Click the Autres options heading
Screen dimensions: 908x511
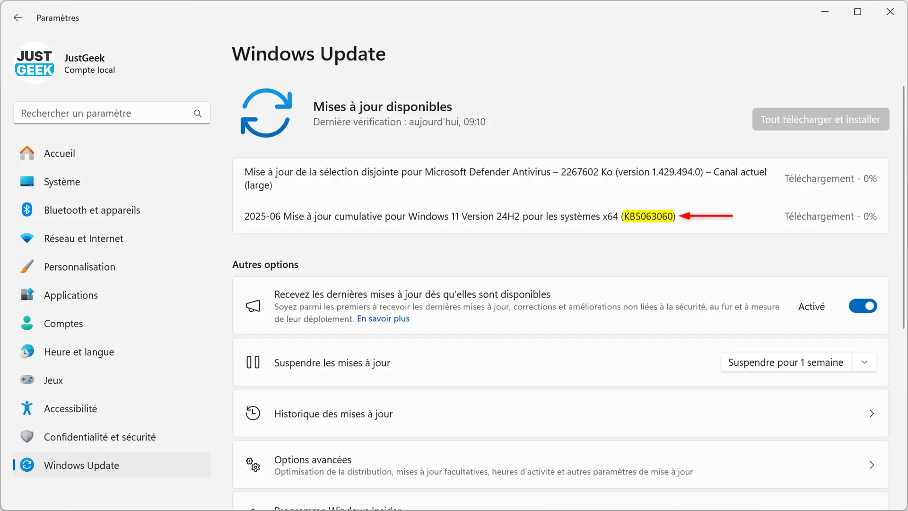(265, 264)
